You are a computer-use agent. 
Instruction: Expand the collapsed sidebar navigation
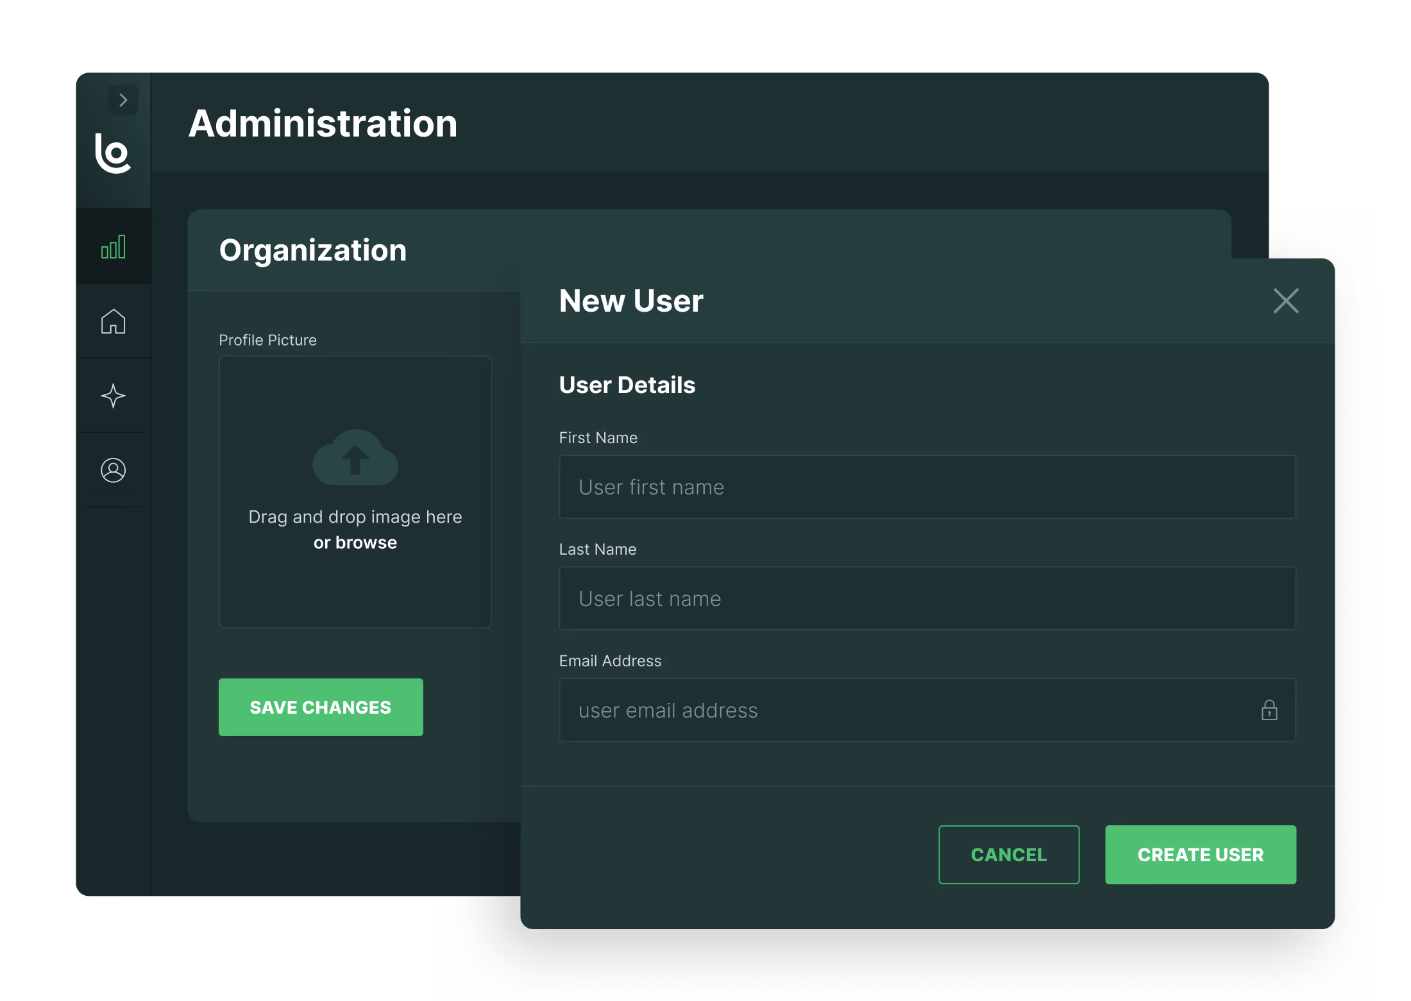click(x=122, y=100)
